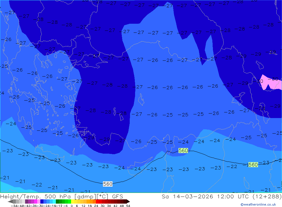Click the map title 'Height/Temp. 500 hPa'
This screenshot has height=207, width=282.
pyautogui.click(x=35, y=196)
